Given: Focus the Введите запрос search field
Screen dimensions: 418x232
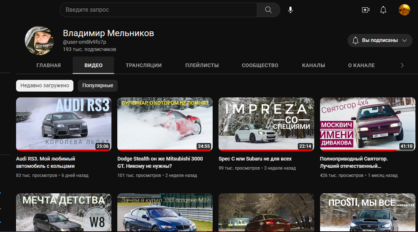Looking at the screenshot, I should [x=158, y=10].
